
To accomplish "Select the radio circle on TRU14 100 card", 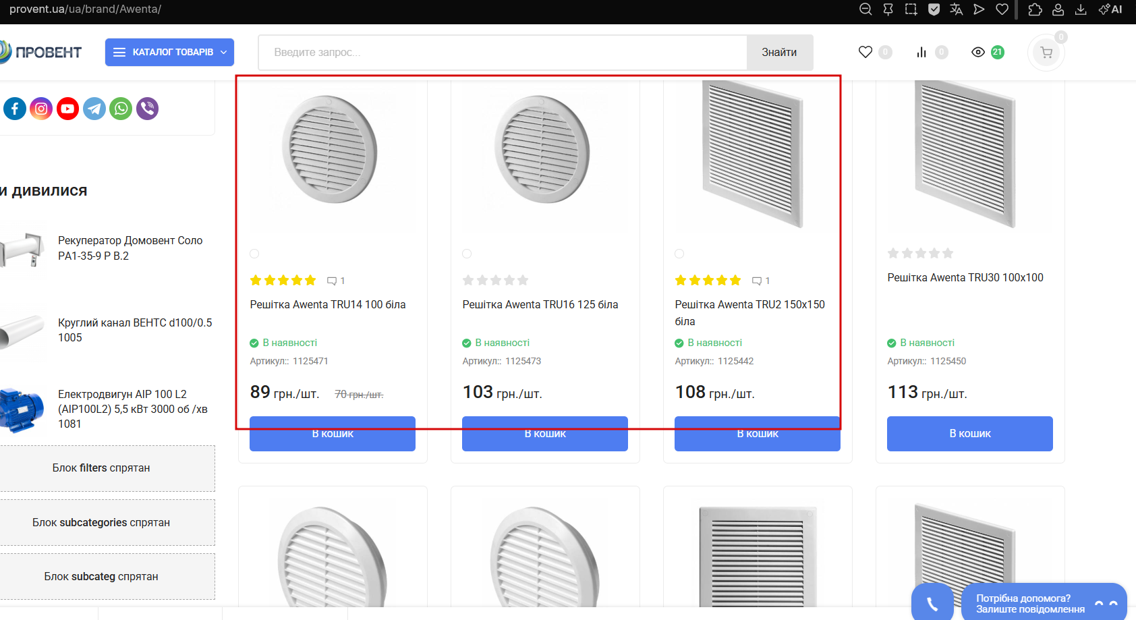I will point(254,254).
